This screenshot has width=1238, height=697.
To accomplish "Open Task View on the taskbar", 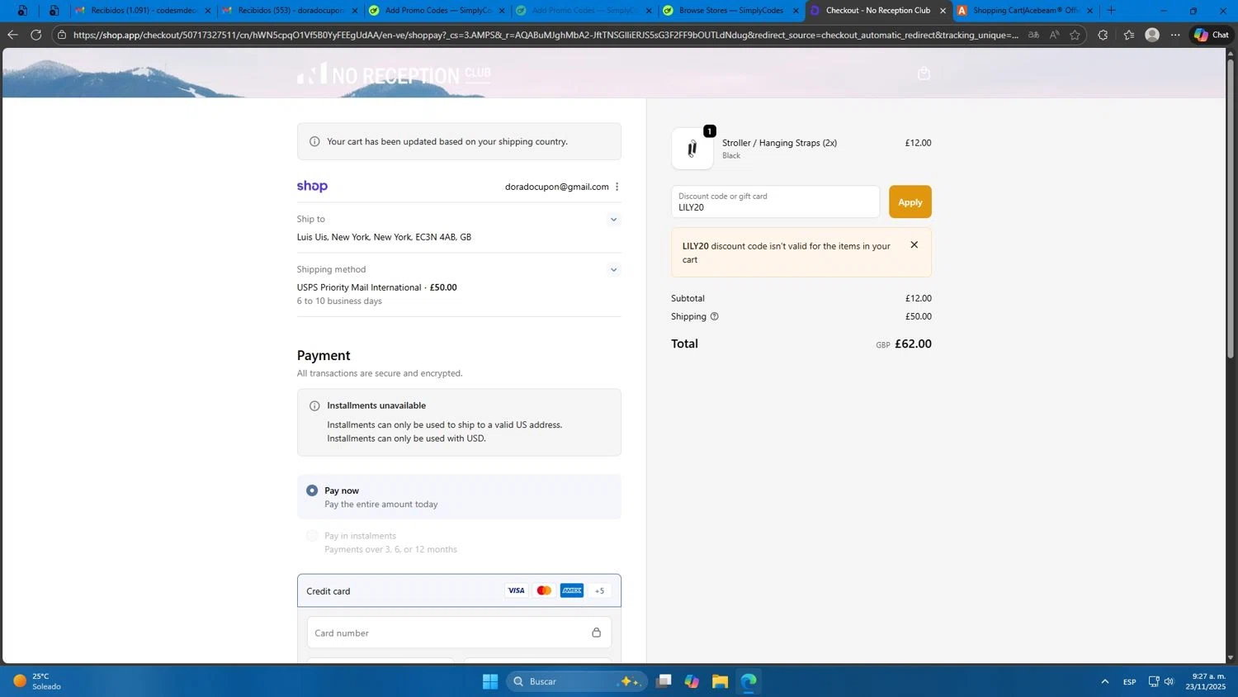I will pos(664,681).
